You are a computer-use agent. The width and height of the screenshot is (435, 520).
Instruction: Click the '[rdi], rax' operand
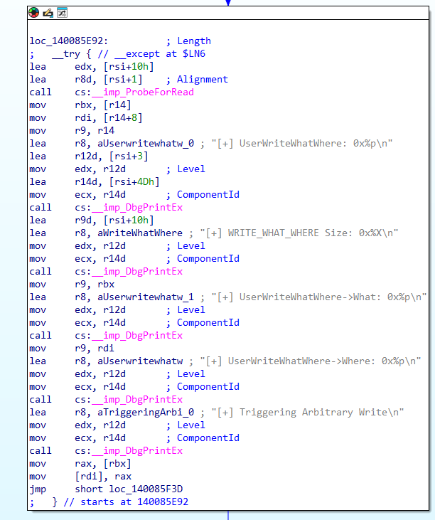point(103,477)
